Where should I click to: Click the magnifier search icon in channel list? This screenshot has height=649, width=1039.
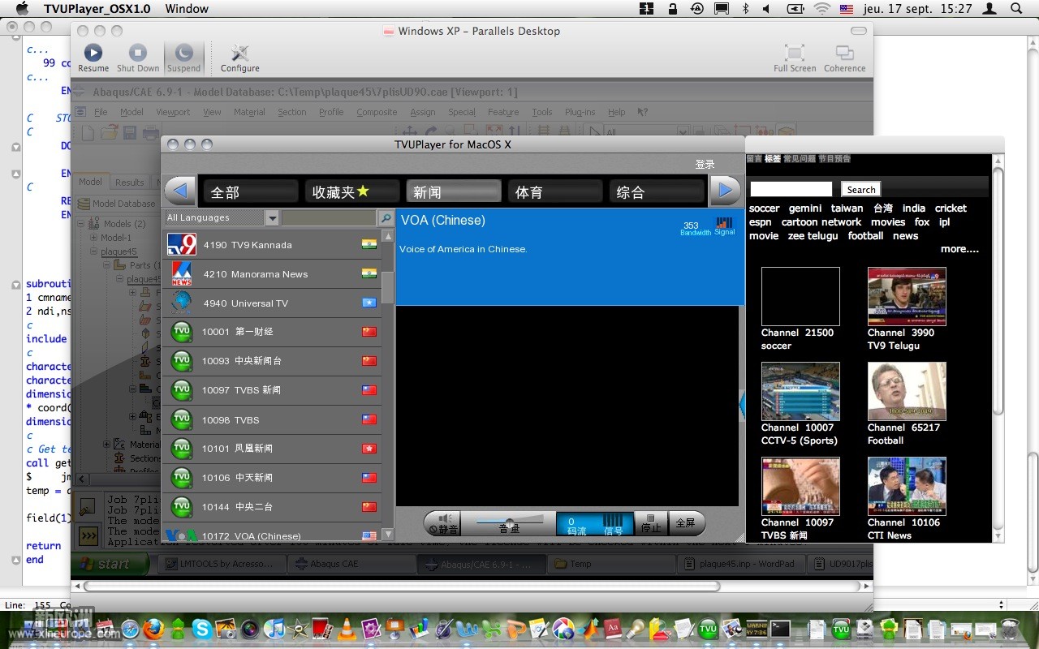click(x=386, y=217)
